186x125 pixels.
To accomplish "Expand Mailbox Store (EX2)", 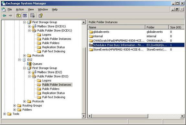I will point(29,72).
